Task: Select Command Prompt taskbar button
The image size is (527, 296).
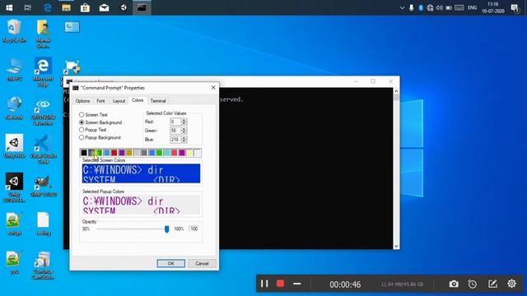Action: [142, 7]
